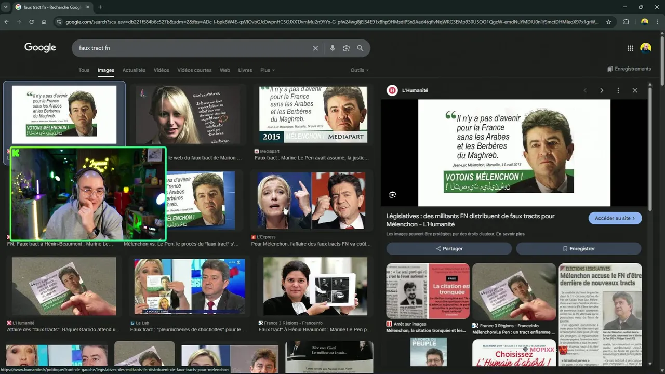Image resolution: width=665 pixels, height=374 pixels.
Task: Open the tab search dropdown arrow
Action: (x=6, y=7)
